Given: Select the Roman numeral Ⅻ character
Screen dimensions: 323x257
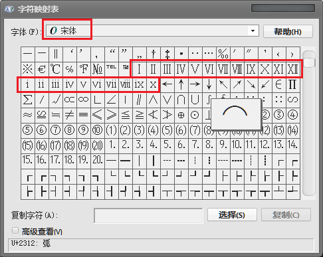Looking at the screenshot, I should 293,69.
